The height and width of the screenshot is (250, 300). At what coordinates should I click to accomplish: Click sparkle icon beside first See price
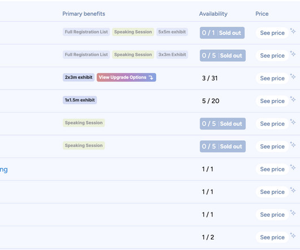pyautogui.click(x=293, y=31)
